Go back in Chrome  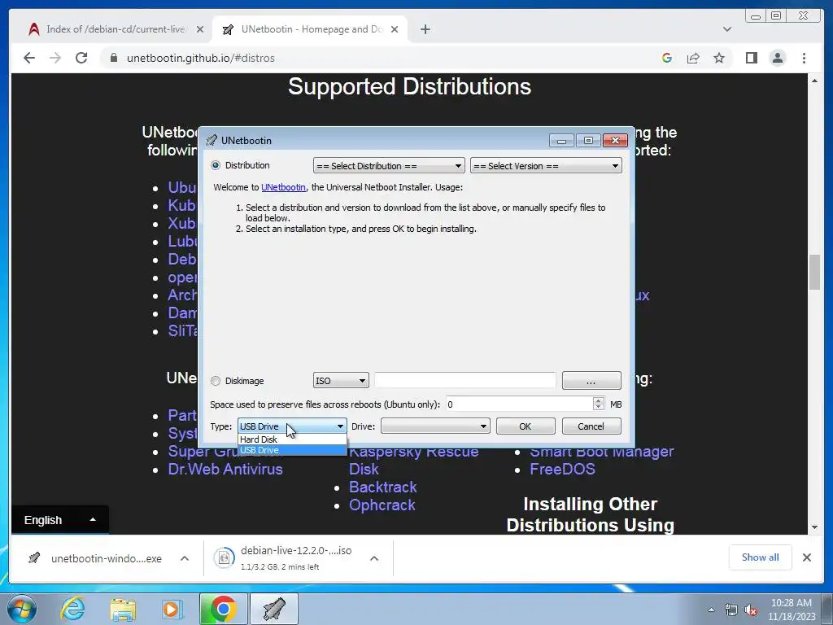point(29,58)
